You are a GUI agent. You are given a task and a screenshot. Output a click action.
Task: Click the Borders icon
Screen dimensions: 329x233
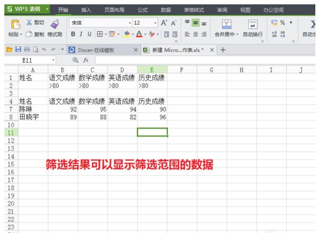100,34
